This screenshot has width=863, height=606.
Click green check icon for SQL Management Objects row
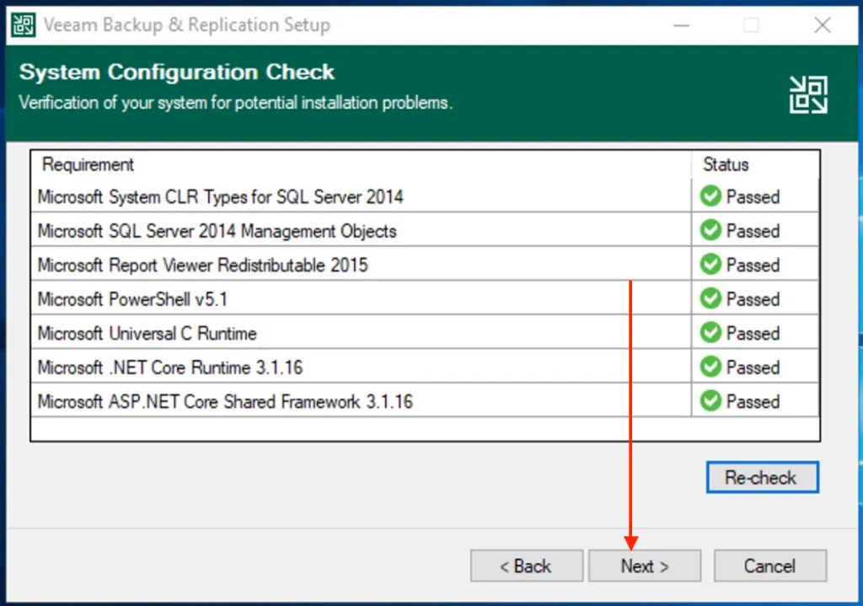click(710, 230)
